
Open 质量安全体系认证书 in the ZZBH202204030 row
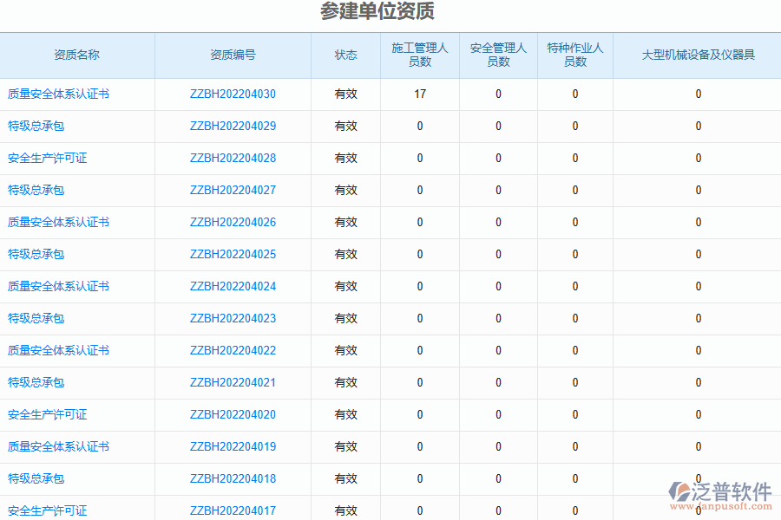[58, 94]
